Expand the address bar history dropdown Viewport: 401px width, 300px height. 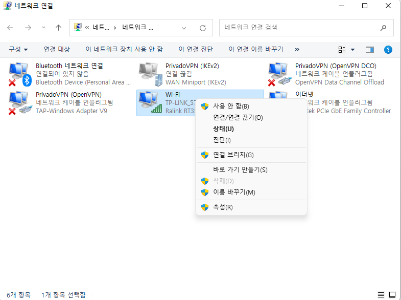point(183,28)
